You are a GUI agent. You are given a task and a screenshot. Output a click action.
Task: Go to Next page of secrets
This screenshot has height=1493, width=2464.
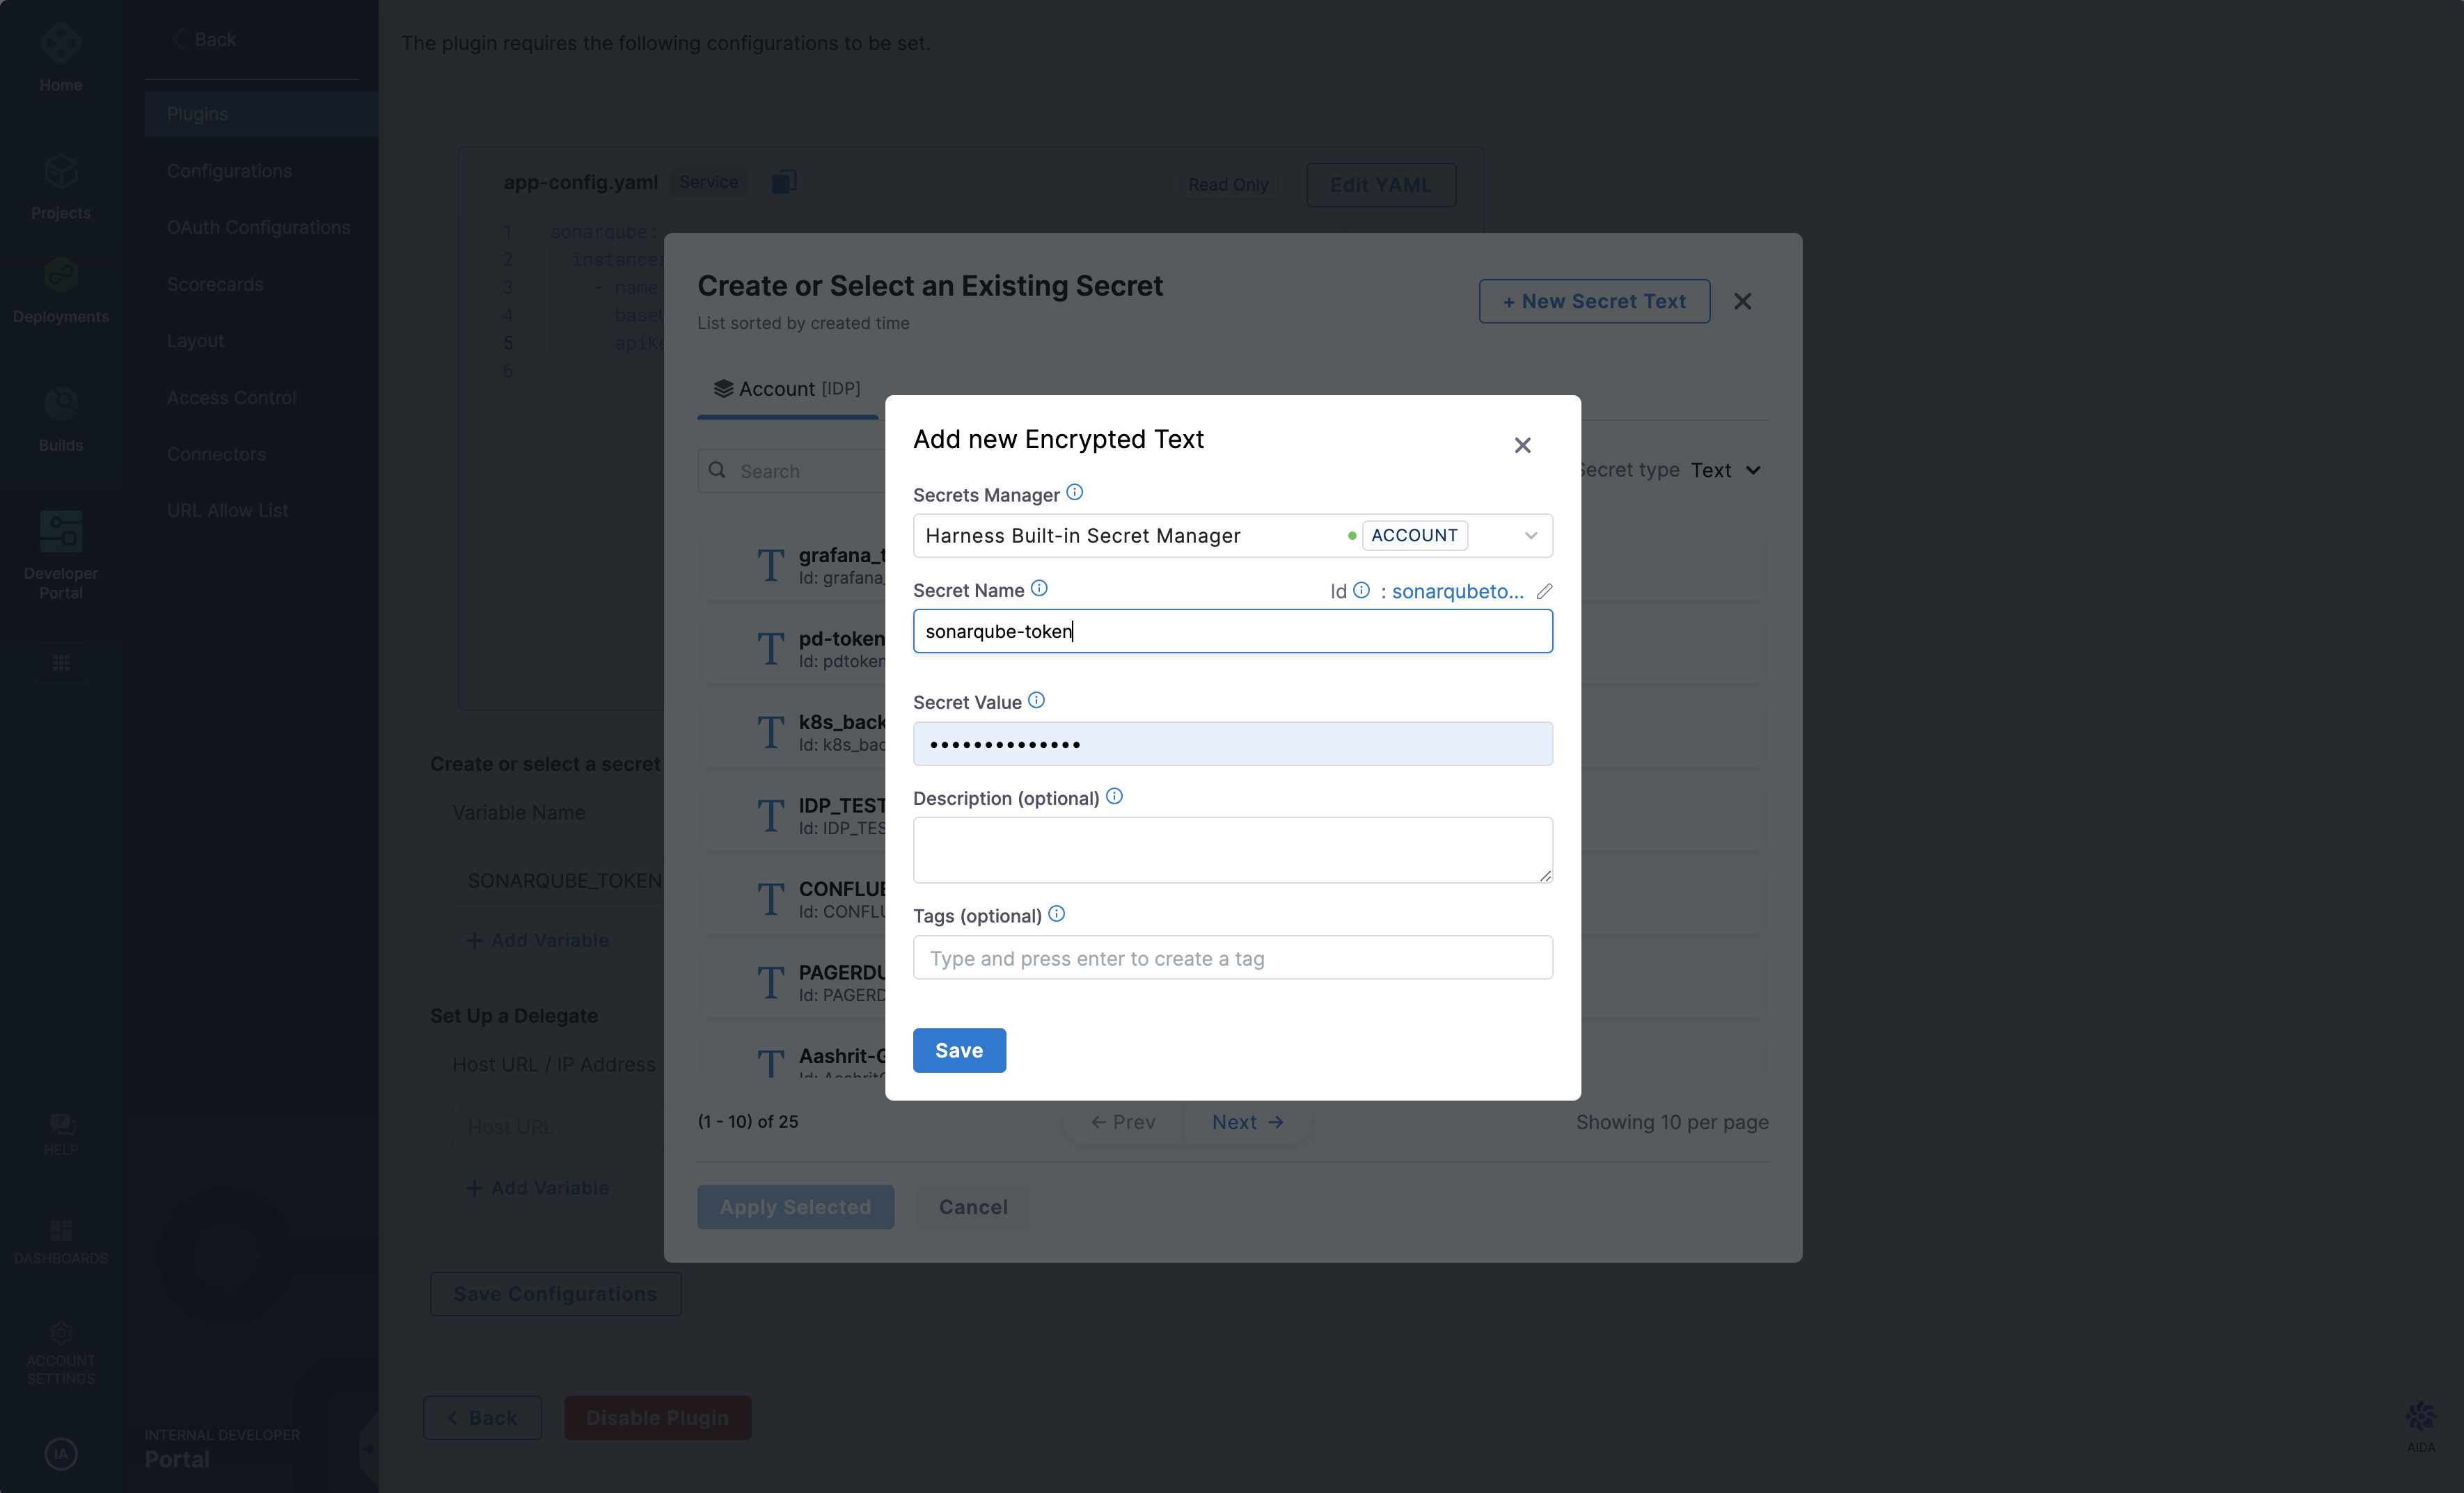(x=1246, y=1122)
